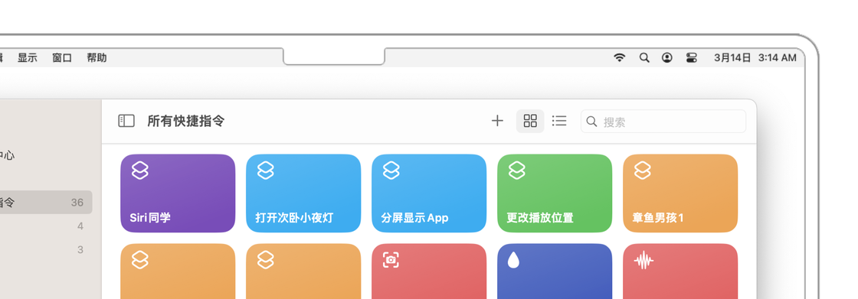Select sidebar row with count 3
The width and height of the screenshot is (858, 299).
pyautogui.click(x=46, y=250)
